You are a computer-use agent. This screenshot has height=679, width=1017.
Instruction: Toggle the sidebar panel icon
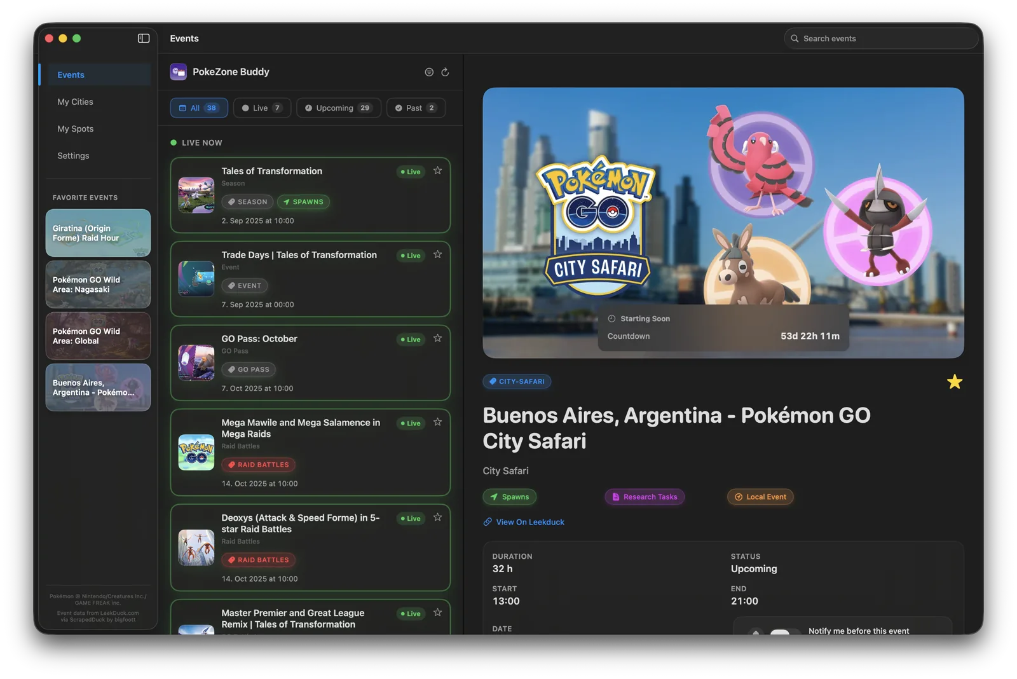pos(144,38)
